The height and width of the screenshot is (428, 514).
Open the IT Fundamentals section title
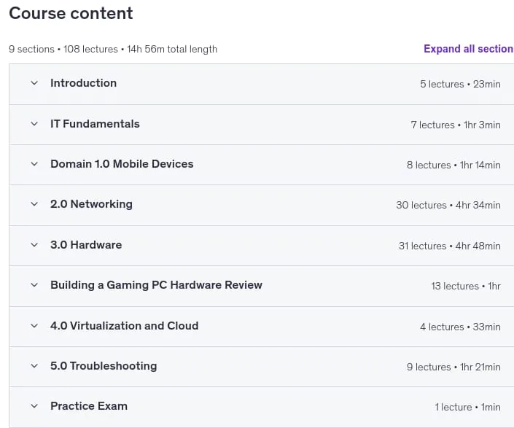(95, 124)
